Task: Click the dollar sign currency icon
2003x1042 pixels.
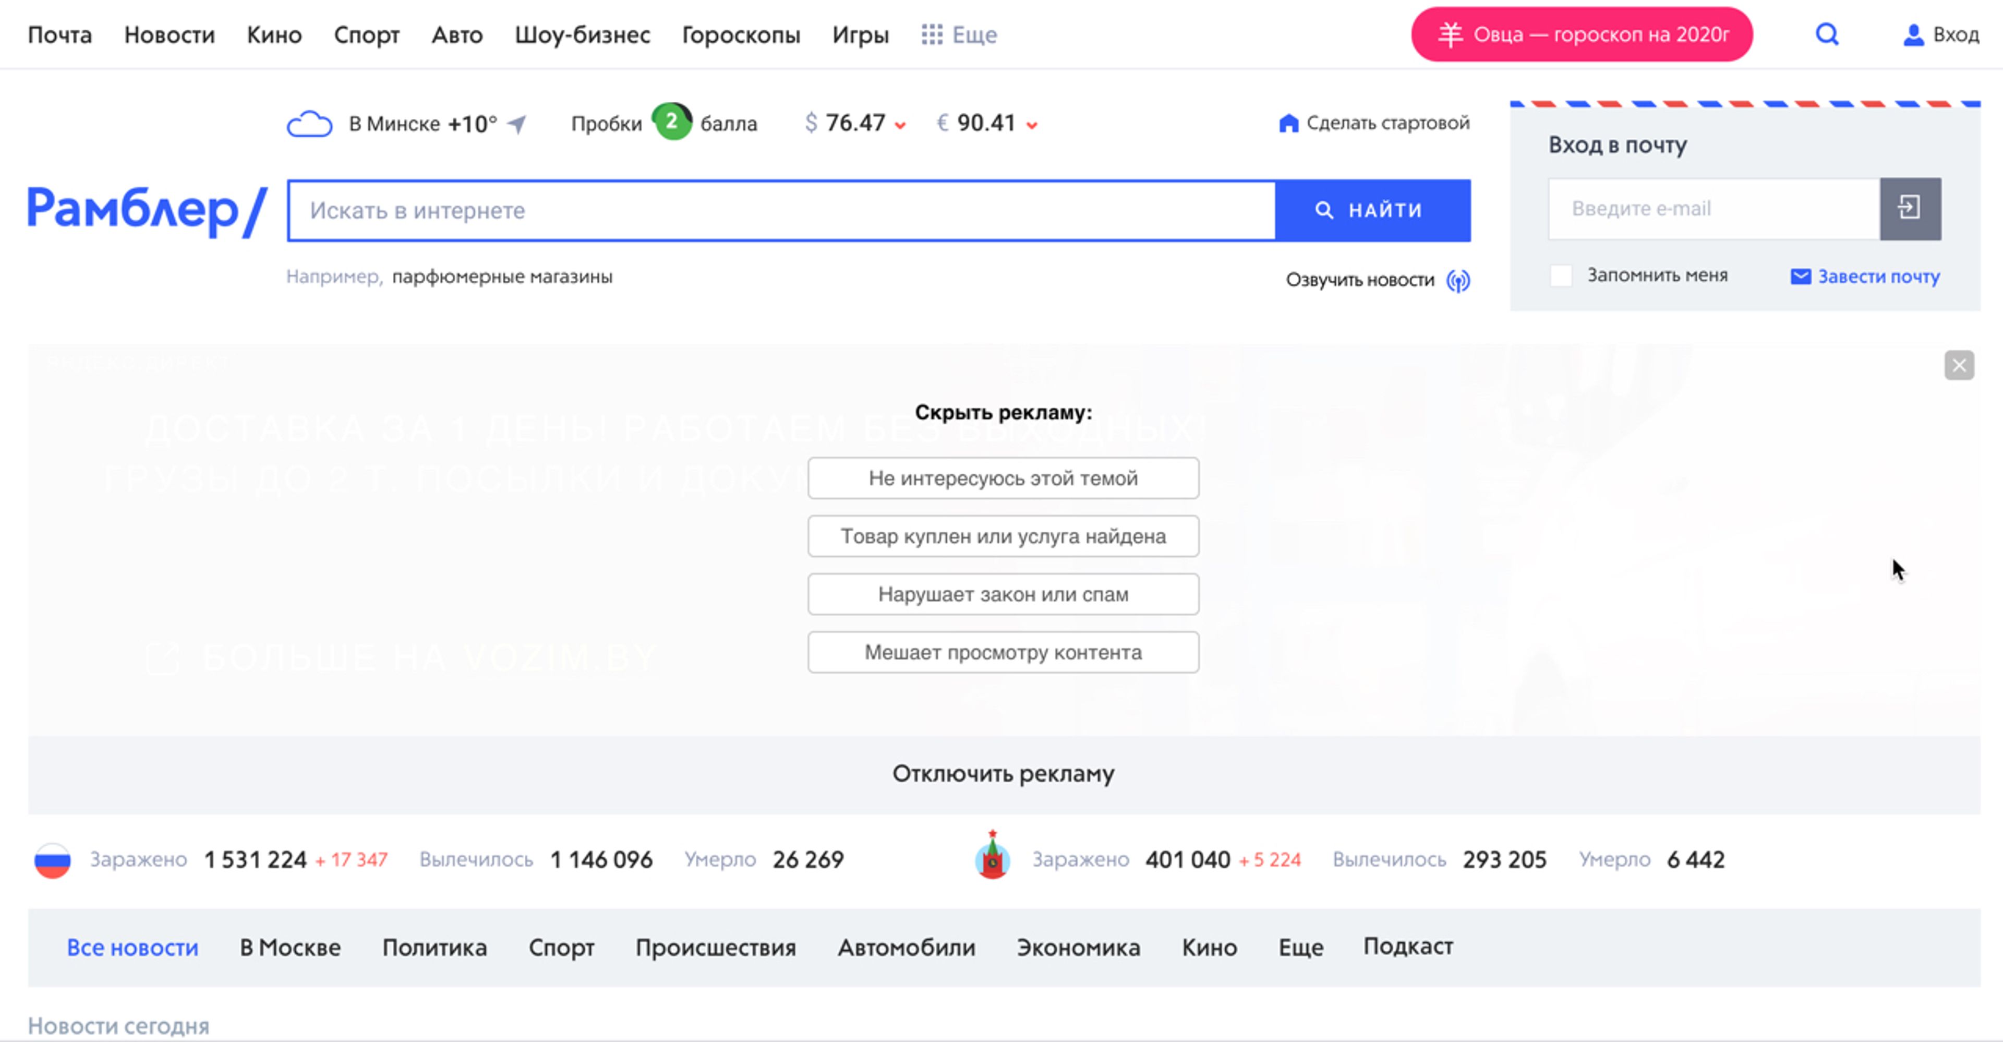Action: coord(811,123)
